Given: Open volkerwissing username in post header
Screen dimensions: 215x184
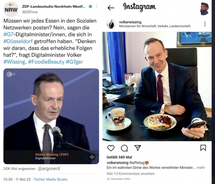Looking at the screenshot, I should click(x=130, y=22).
